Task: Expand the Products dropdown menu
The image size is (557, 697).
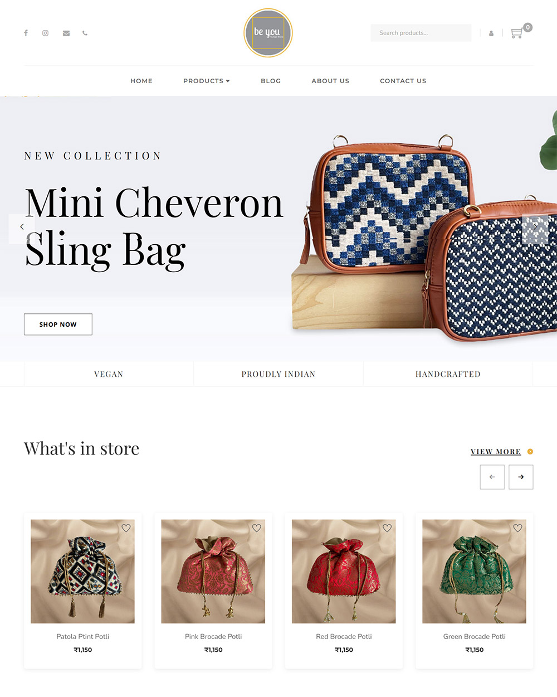Action: point(207,81)
